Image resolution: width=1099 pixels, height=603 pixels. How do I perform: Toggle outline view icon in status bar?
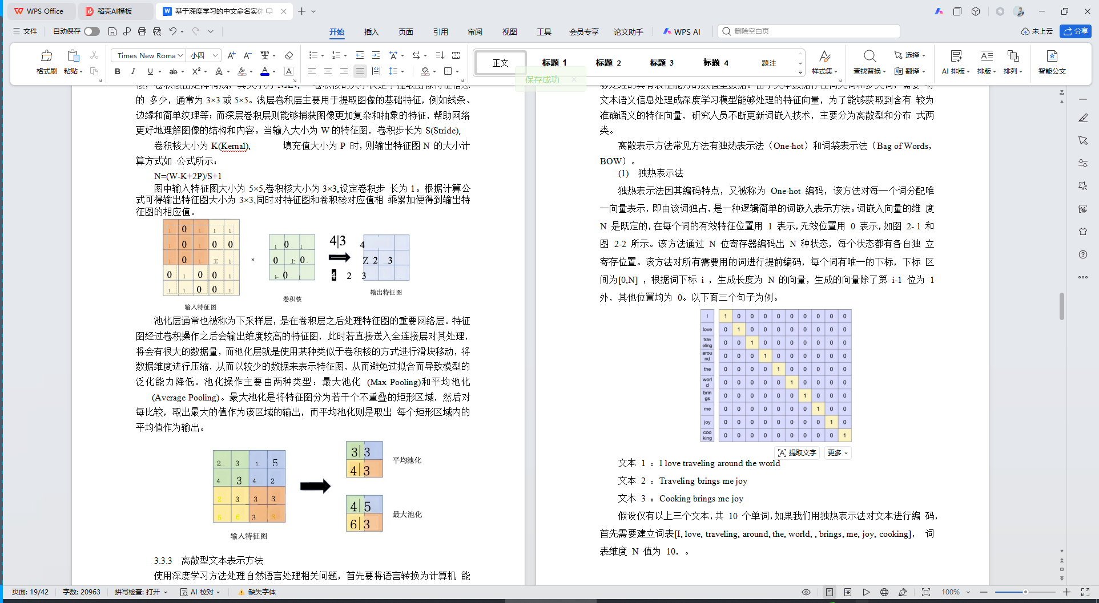[x=848, y=592]
